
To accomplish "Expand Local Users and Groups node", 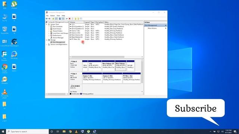I will tap(49, 33).
